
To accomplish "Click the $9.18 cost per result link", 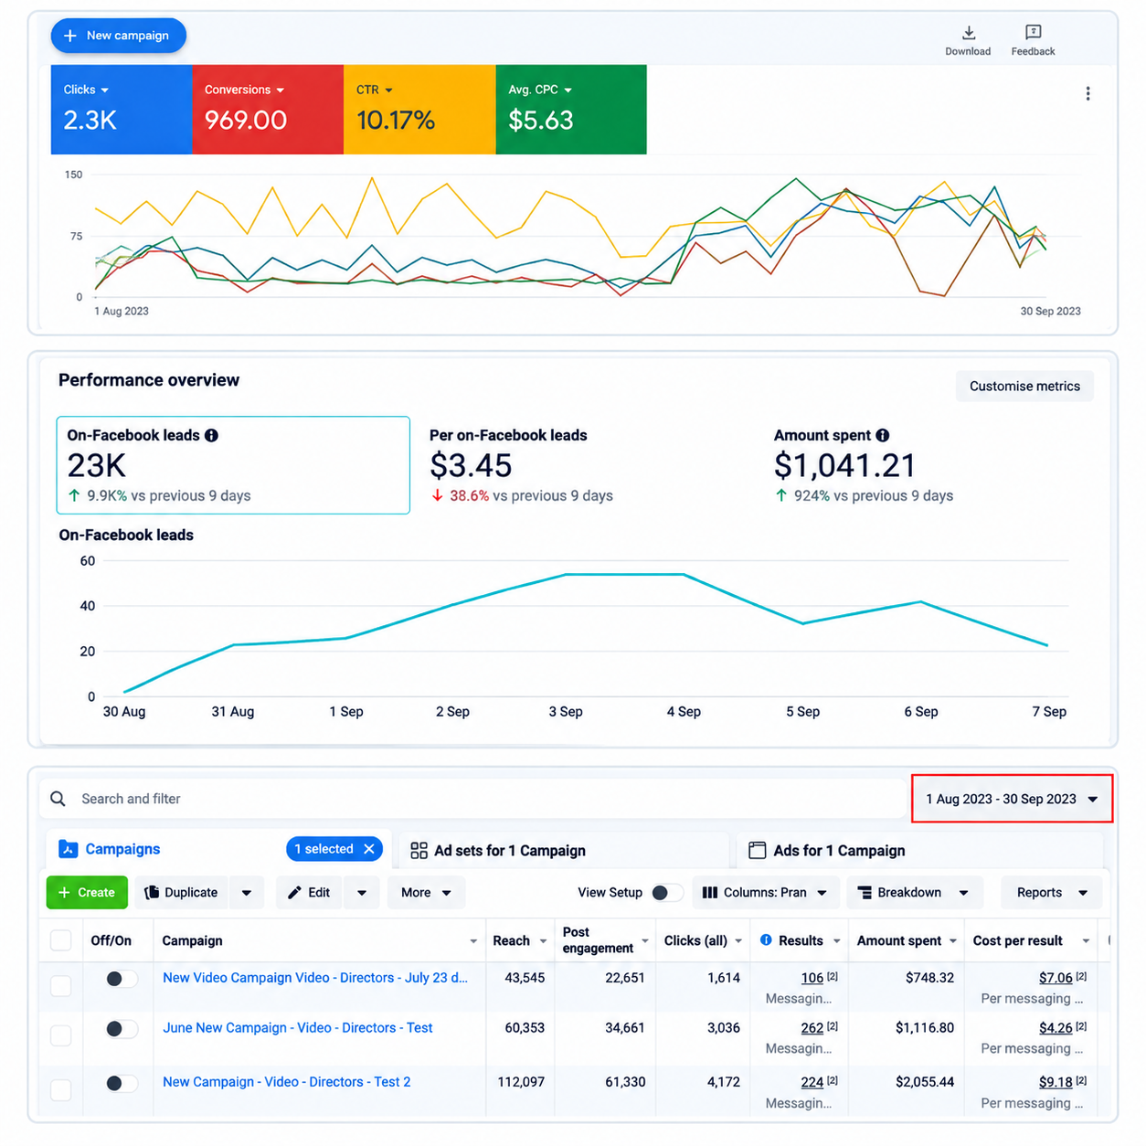I will (x=1056, y=1082).
